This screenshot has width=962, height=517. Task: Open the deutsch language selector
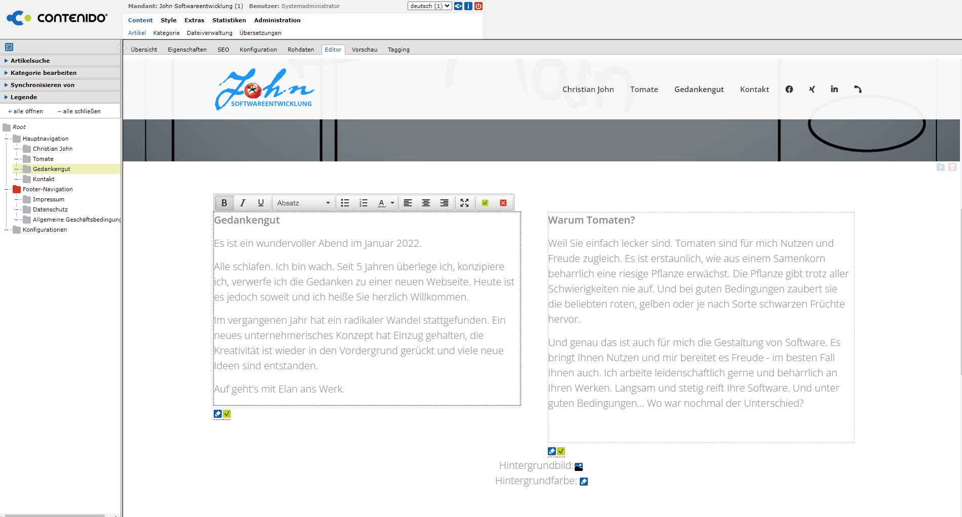429,6
